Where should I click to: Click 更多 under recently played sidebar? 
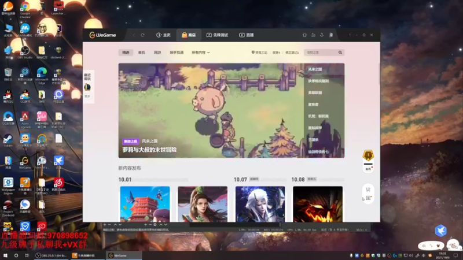[87, 96]
